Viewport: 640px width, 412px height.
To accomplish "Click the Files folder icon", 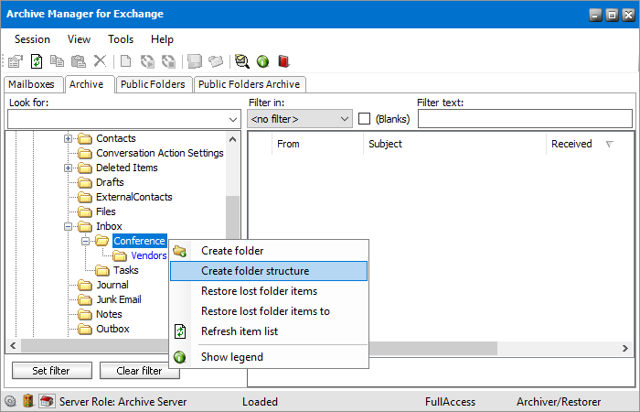I will point(85,212).
